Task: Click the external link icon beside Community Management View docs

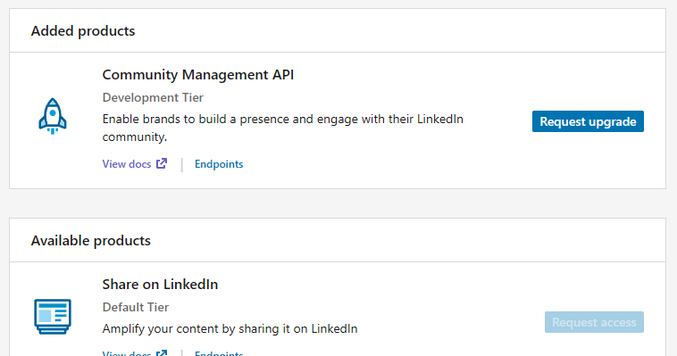Action: [x=162, y=163]
